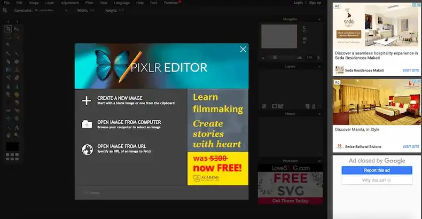Click the new layer icon in Layers panel

tap(307, 106)
